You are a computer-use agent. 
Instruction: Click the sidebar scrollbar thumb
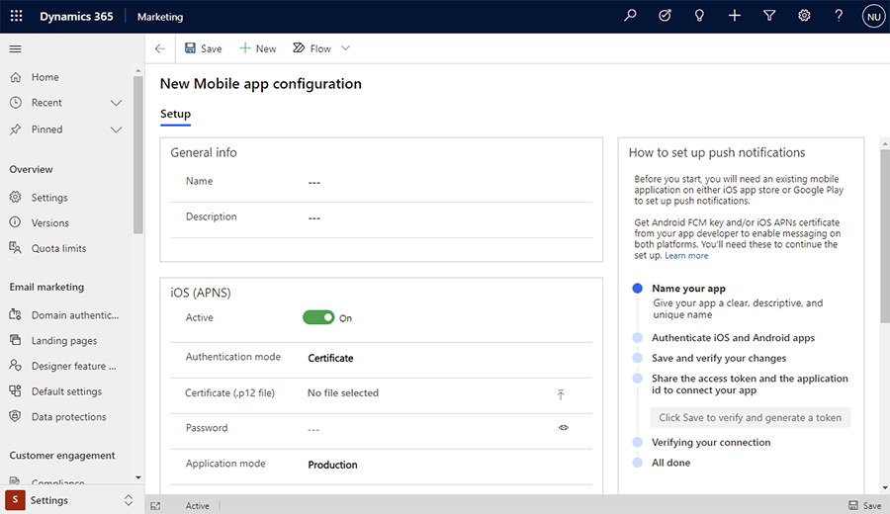[137, 154]
